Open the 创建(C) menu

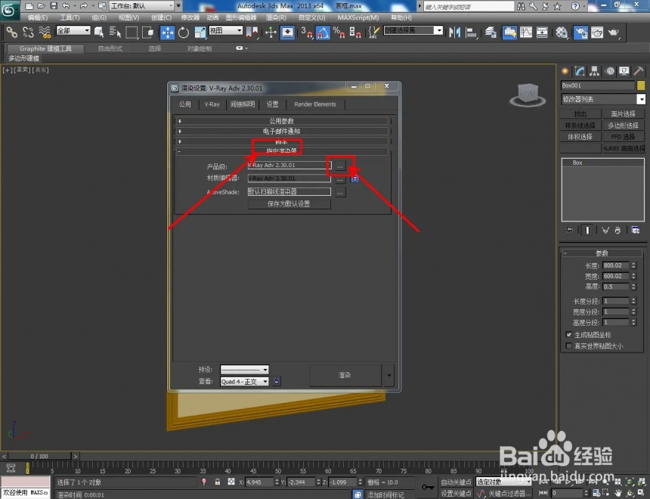click(161, 17)
